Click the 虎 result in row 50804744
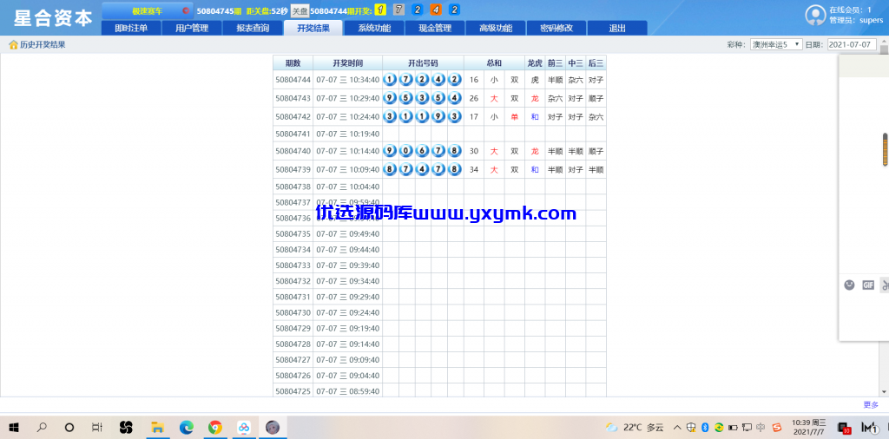 pos(535,80)
